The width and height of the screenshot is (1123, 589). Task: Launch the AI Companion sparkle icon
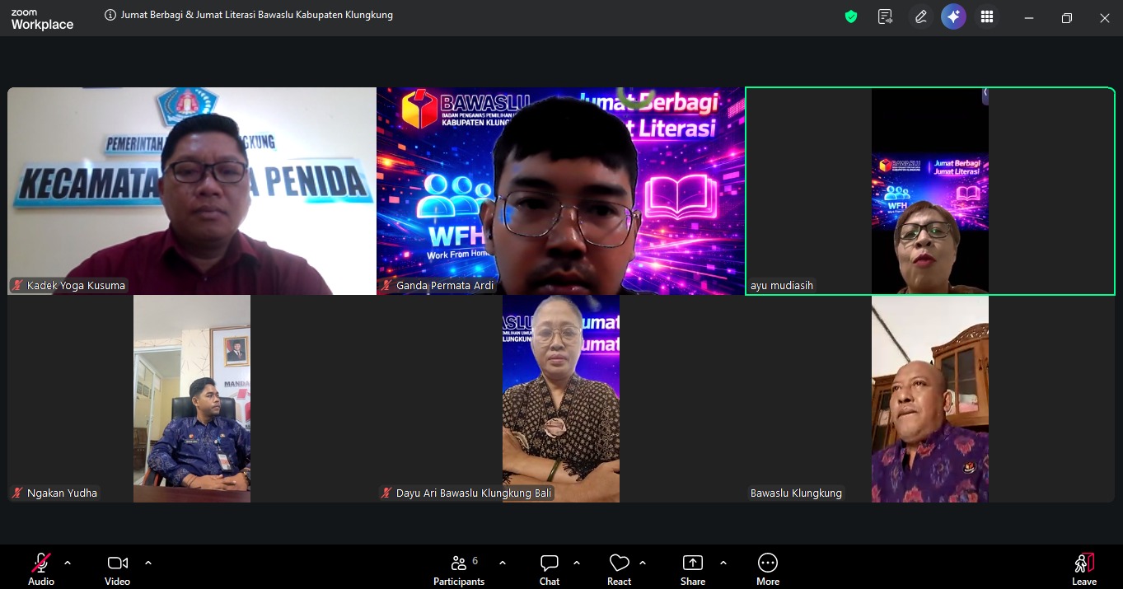pos(953,16)
